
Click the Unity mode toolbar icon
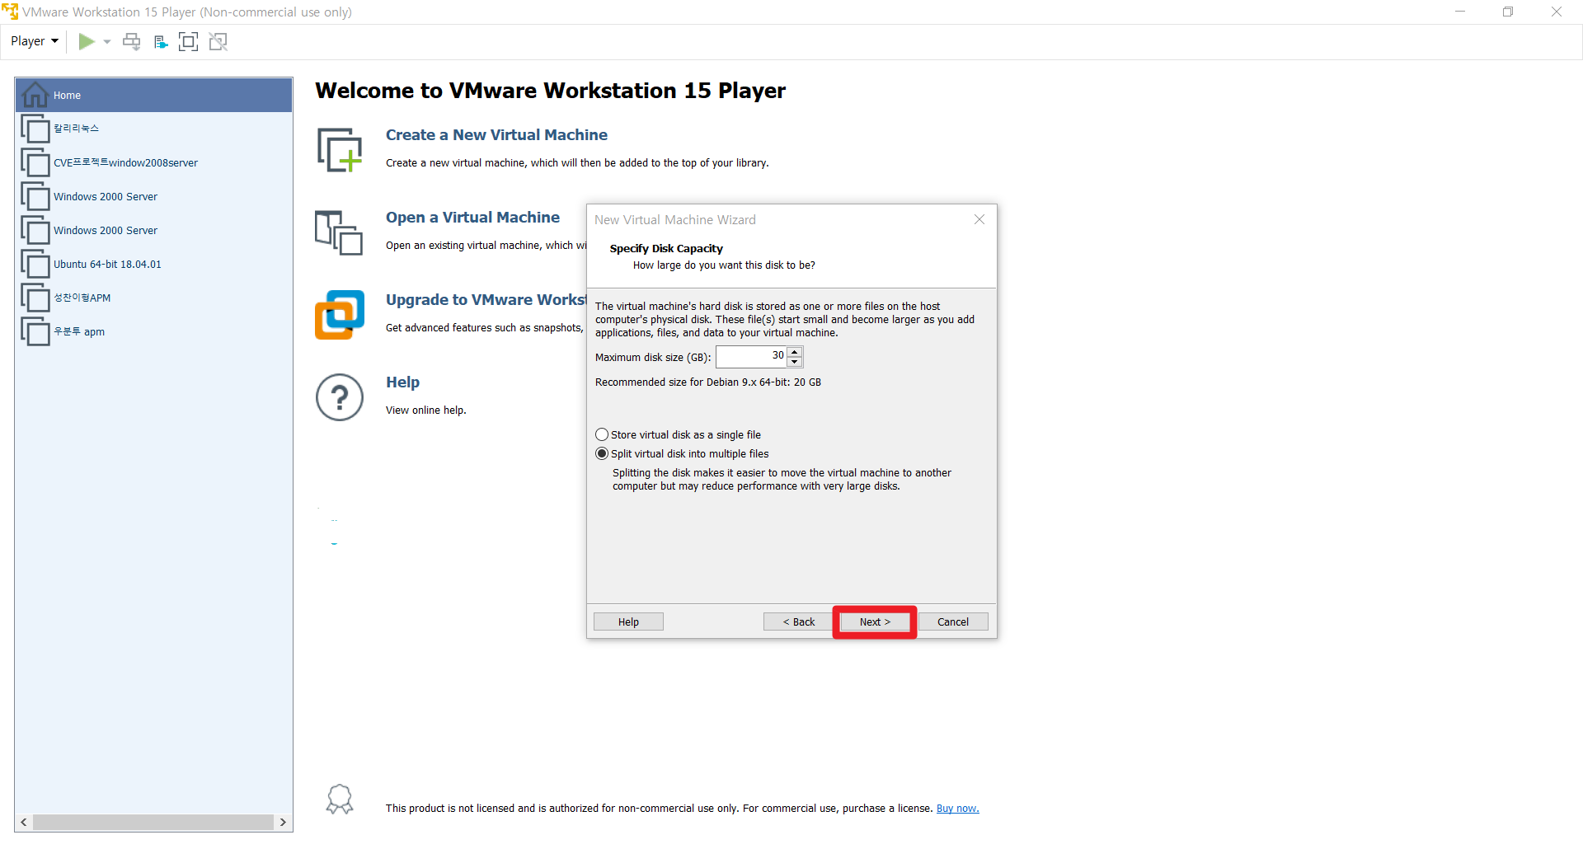tap(218, 41)
